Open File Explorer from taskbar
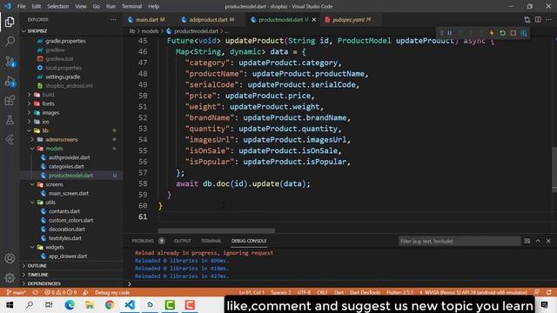Screen dimensions: 557x313 90,305
